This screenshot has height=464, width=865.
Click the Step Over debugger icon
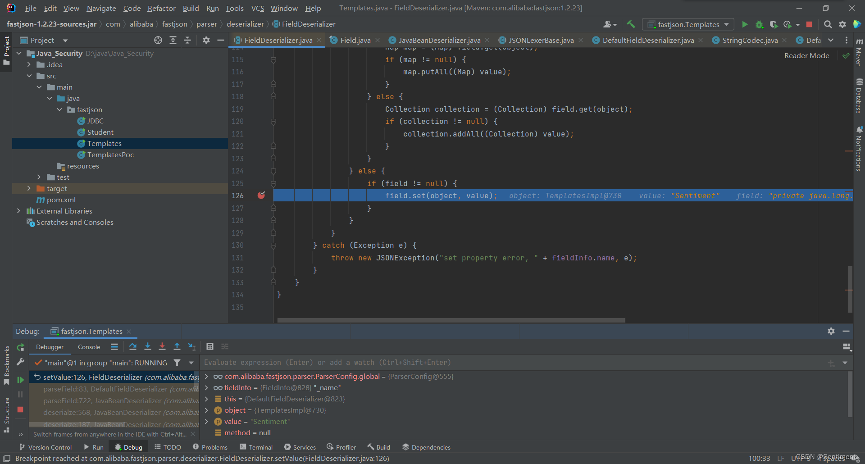pyautogui.click(x=132, y=346)
